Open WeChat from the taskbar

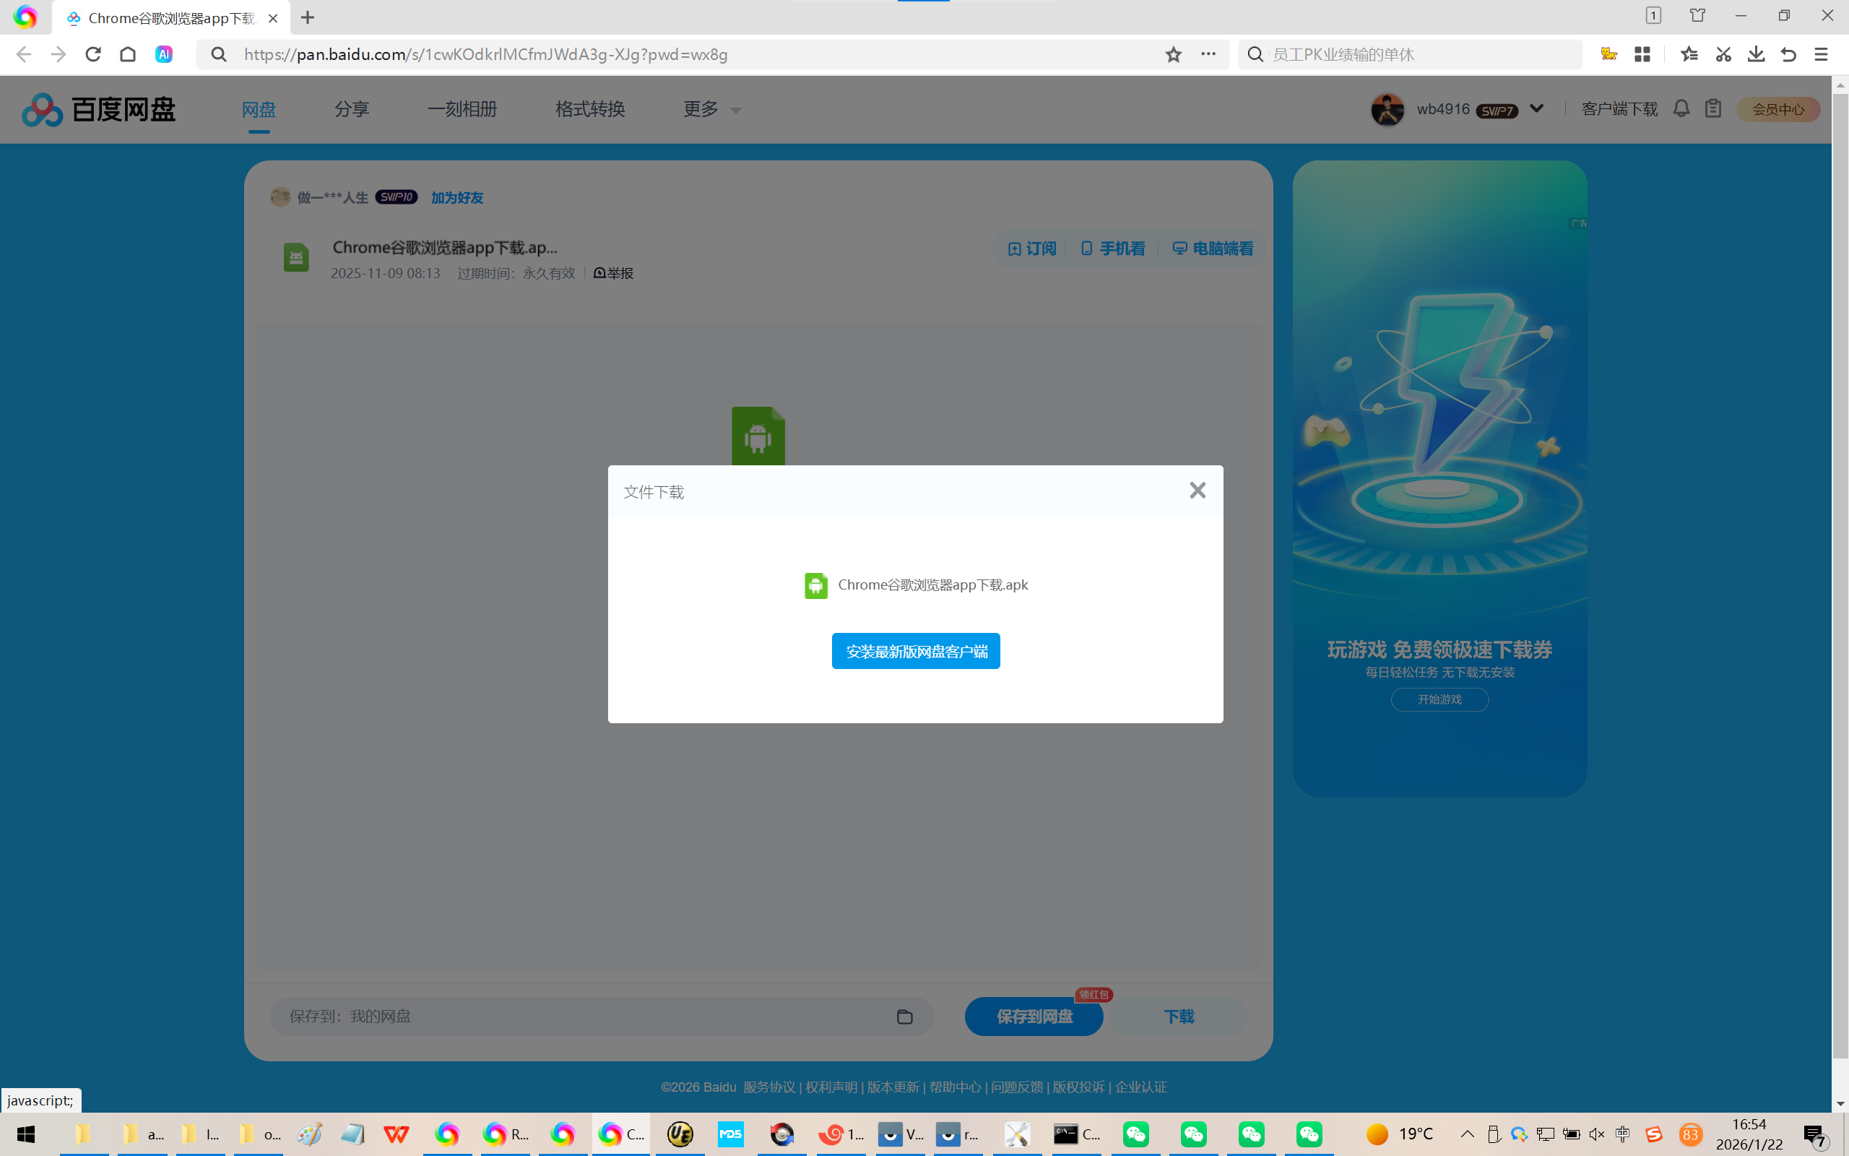(x=1136, y=1134)
